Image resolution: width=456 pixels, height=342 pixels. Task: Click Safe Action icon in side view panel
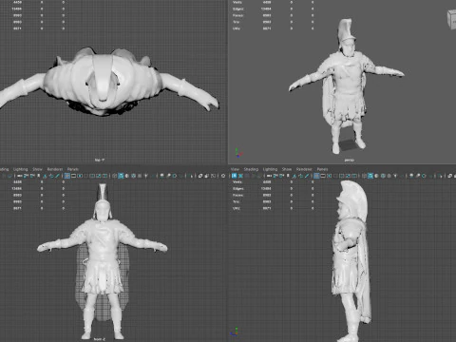(x=349, y=176)
